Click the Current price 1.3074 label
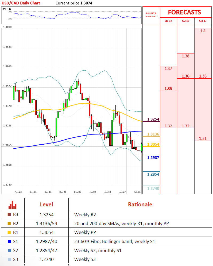Screen dimensions: 213x266 74,3
